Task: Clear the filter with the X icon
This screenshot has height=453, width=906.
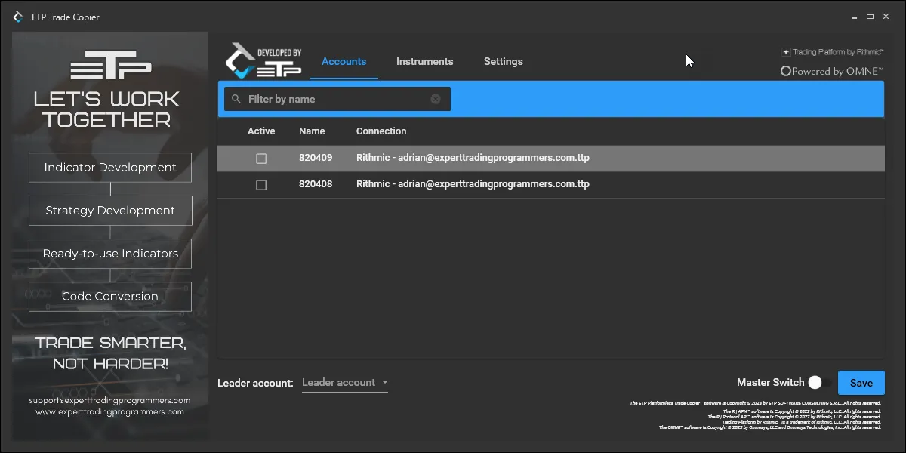Action: pos(436,99)
